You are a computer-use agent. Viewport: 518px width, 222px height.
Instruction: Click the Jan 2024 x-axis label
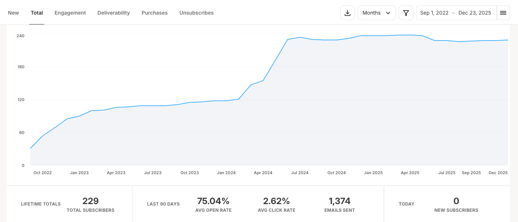(226, 173)
